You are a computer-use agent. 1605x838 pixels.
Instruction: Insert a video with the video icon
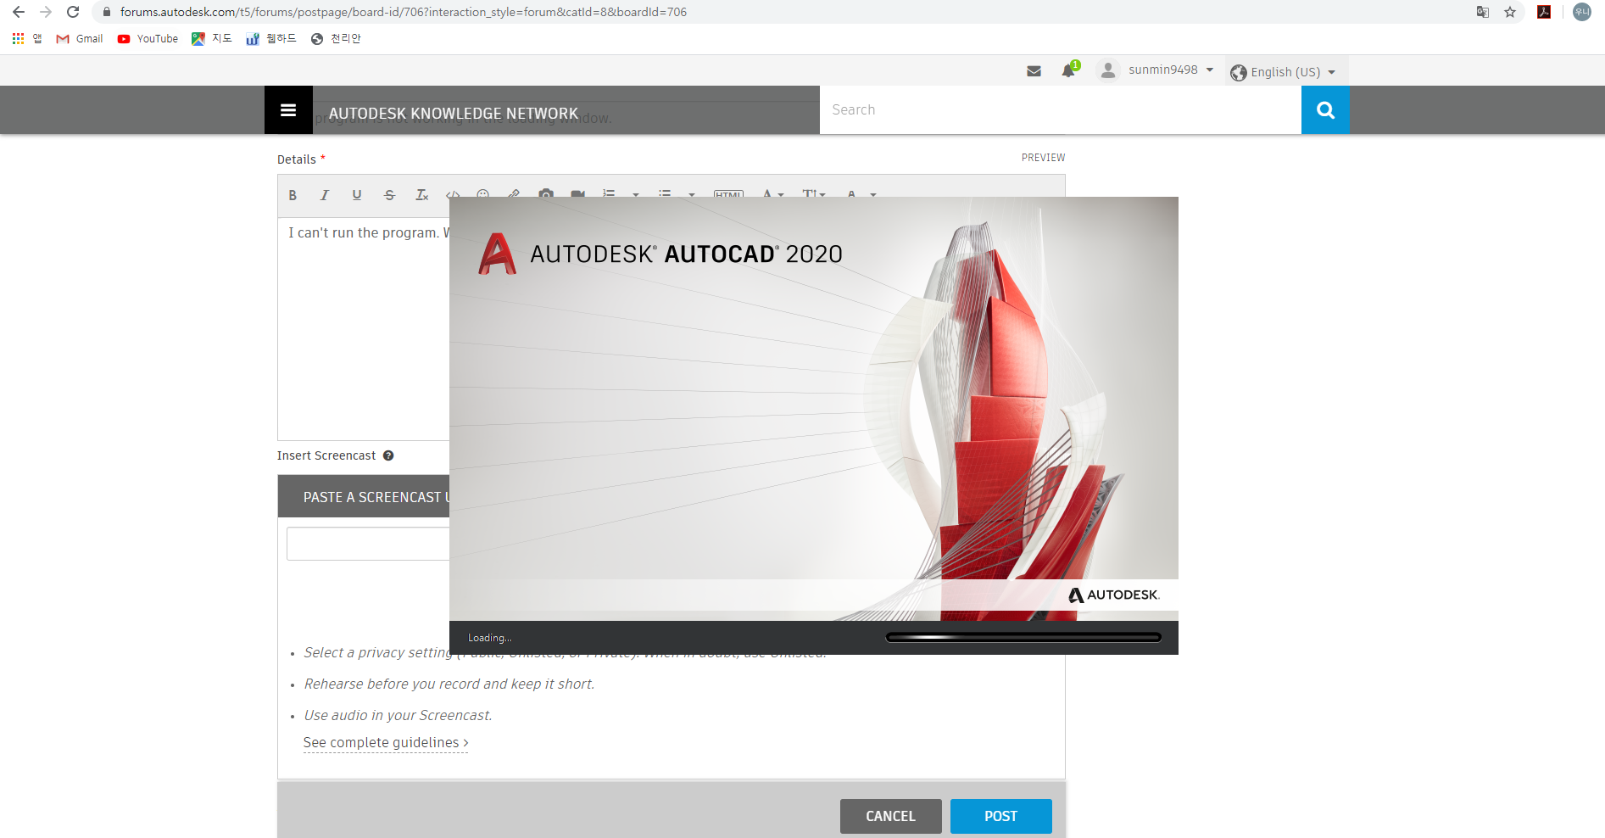tap(577, 195)
